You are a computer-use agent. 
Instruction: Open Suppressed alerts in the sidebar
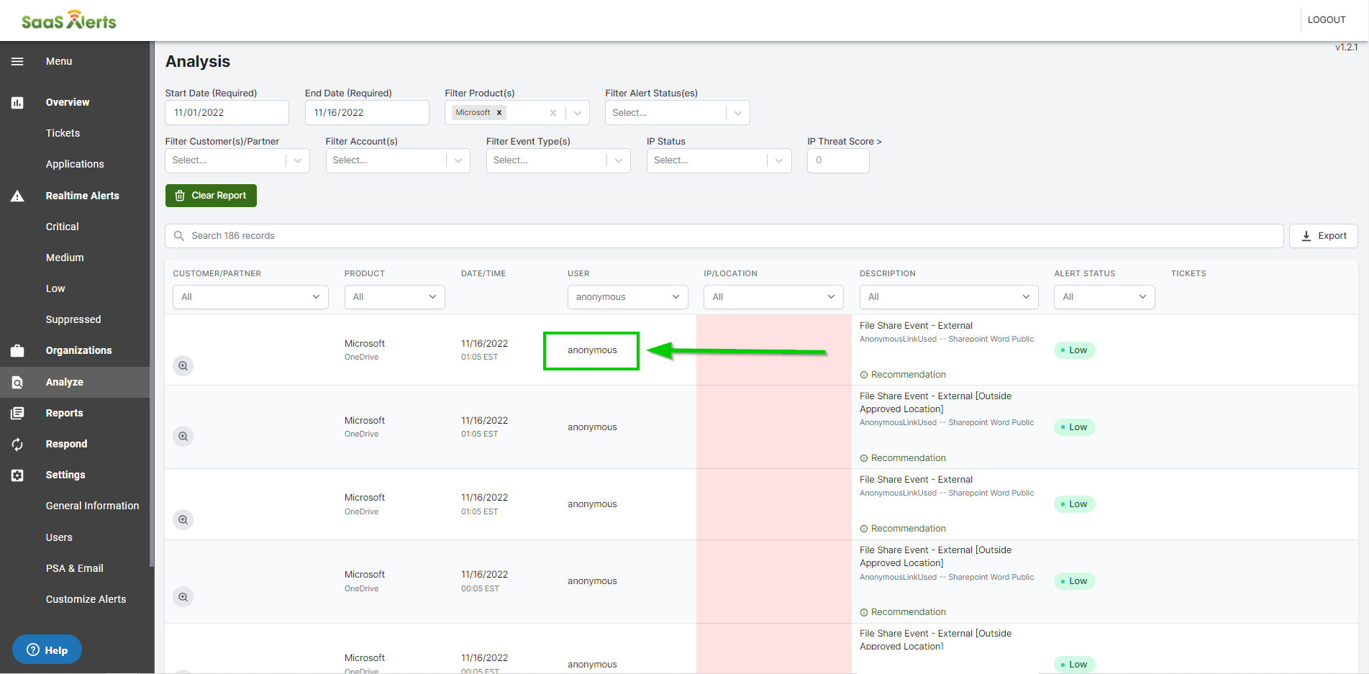(x=73, y=319)
